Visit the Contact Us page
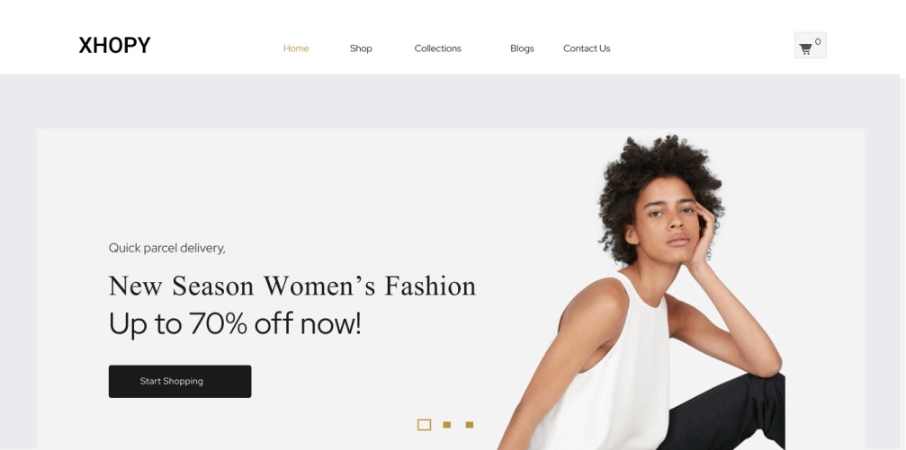The height and width of the screenshot is (450, 906). [x=587, y=49]
